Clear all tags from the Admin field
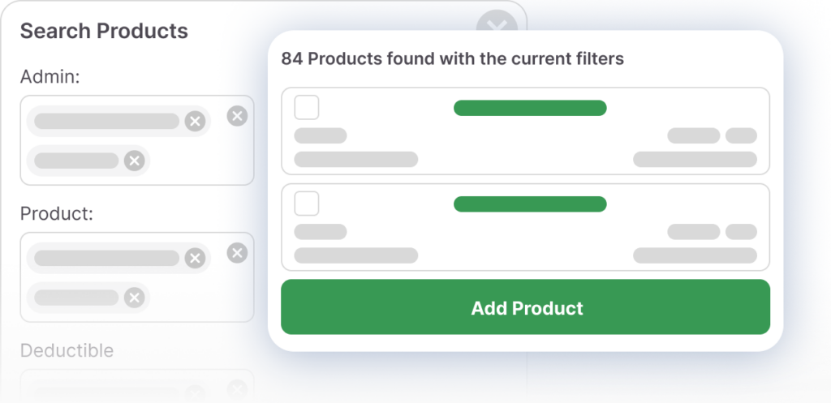Viewport: 831px width, 403px height. tap(237, 116)
